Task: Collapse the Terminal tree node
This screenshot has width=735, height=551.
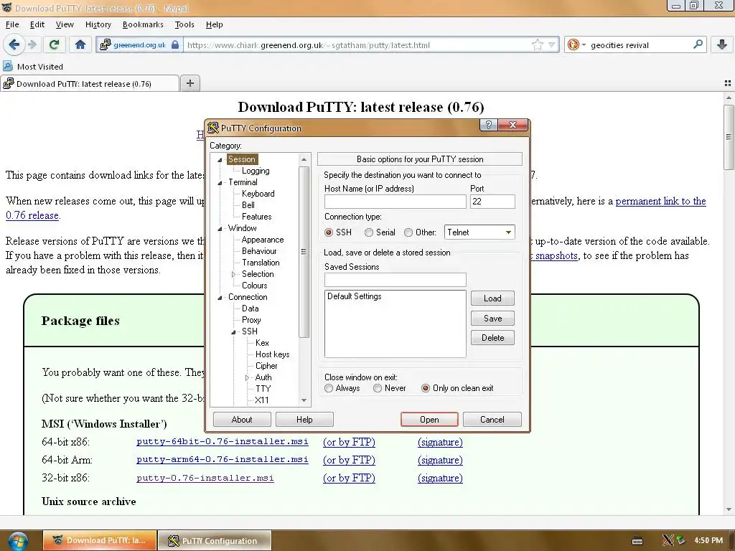Action: [x=220, y=183]
